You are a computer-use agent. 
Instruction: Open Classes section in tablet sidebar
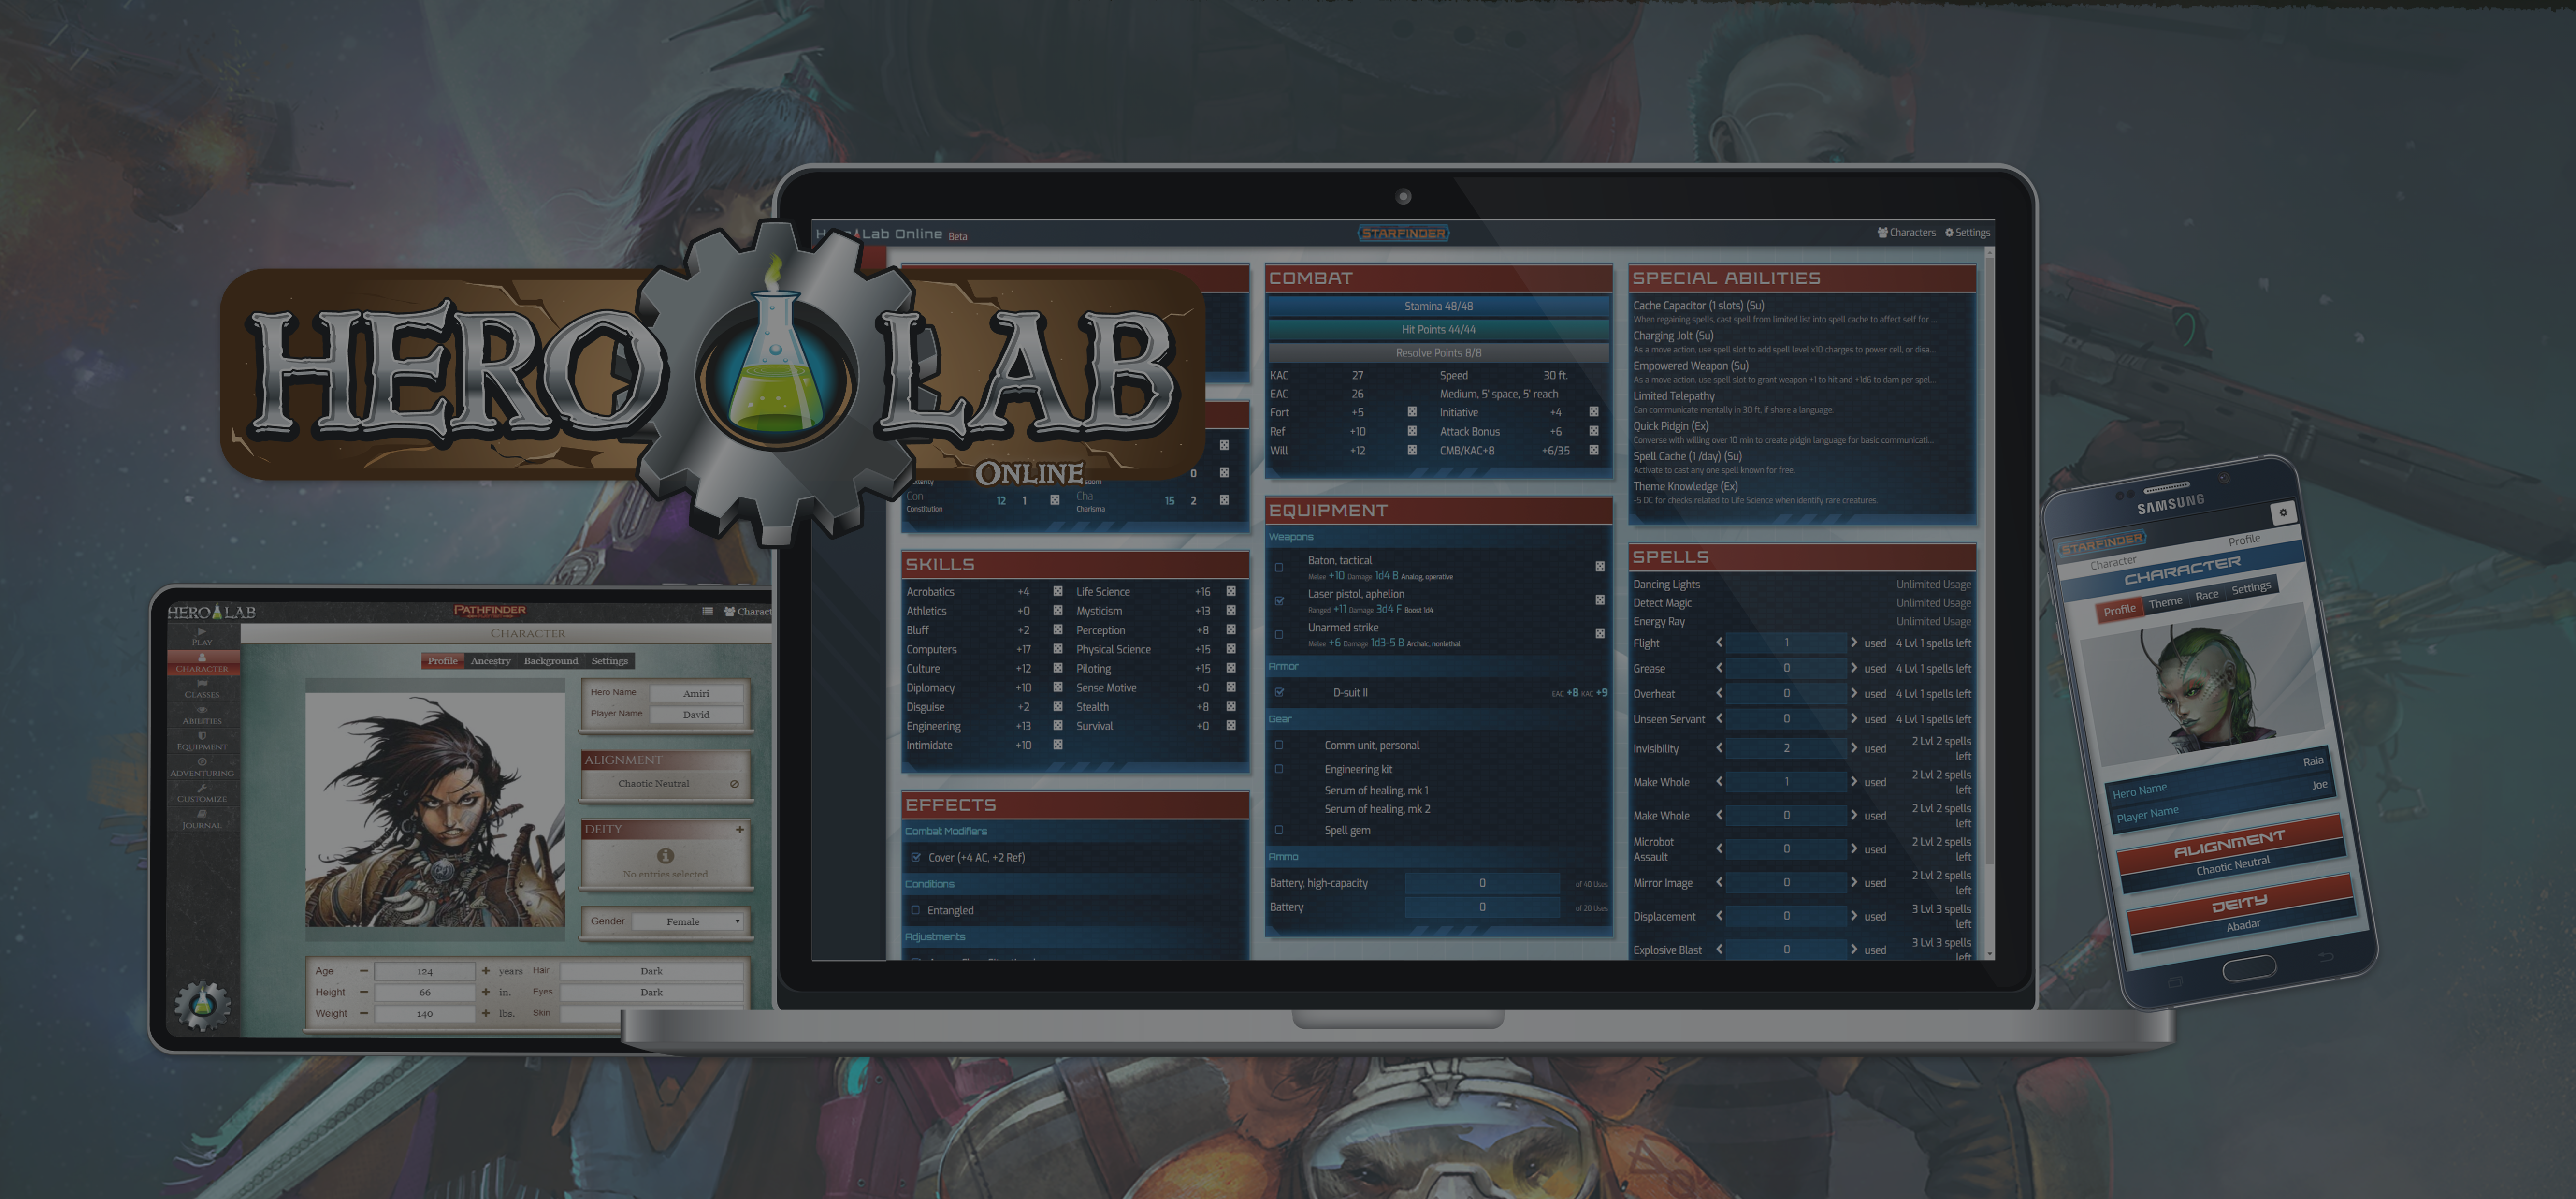tap(202, 689)
